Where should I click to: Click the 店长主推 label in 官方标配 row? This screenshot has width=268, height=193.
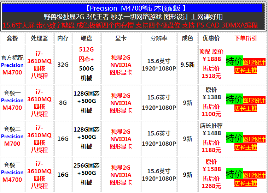(x=246, y=70)
